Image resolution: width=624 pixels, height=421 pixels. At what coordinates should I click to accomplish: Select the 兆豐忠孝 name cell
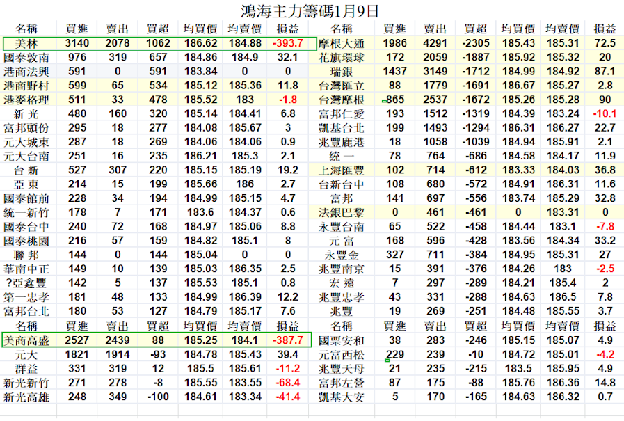point(342,297)
